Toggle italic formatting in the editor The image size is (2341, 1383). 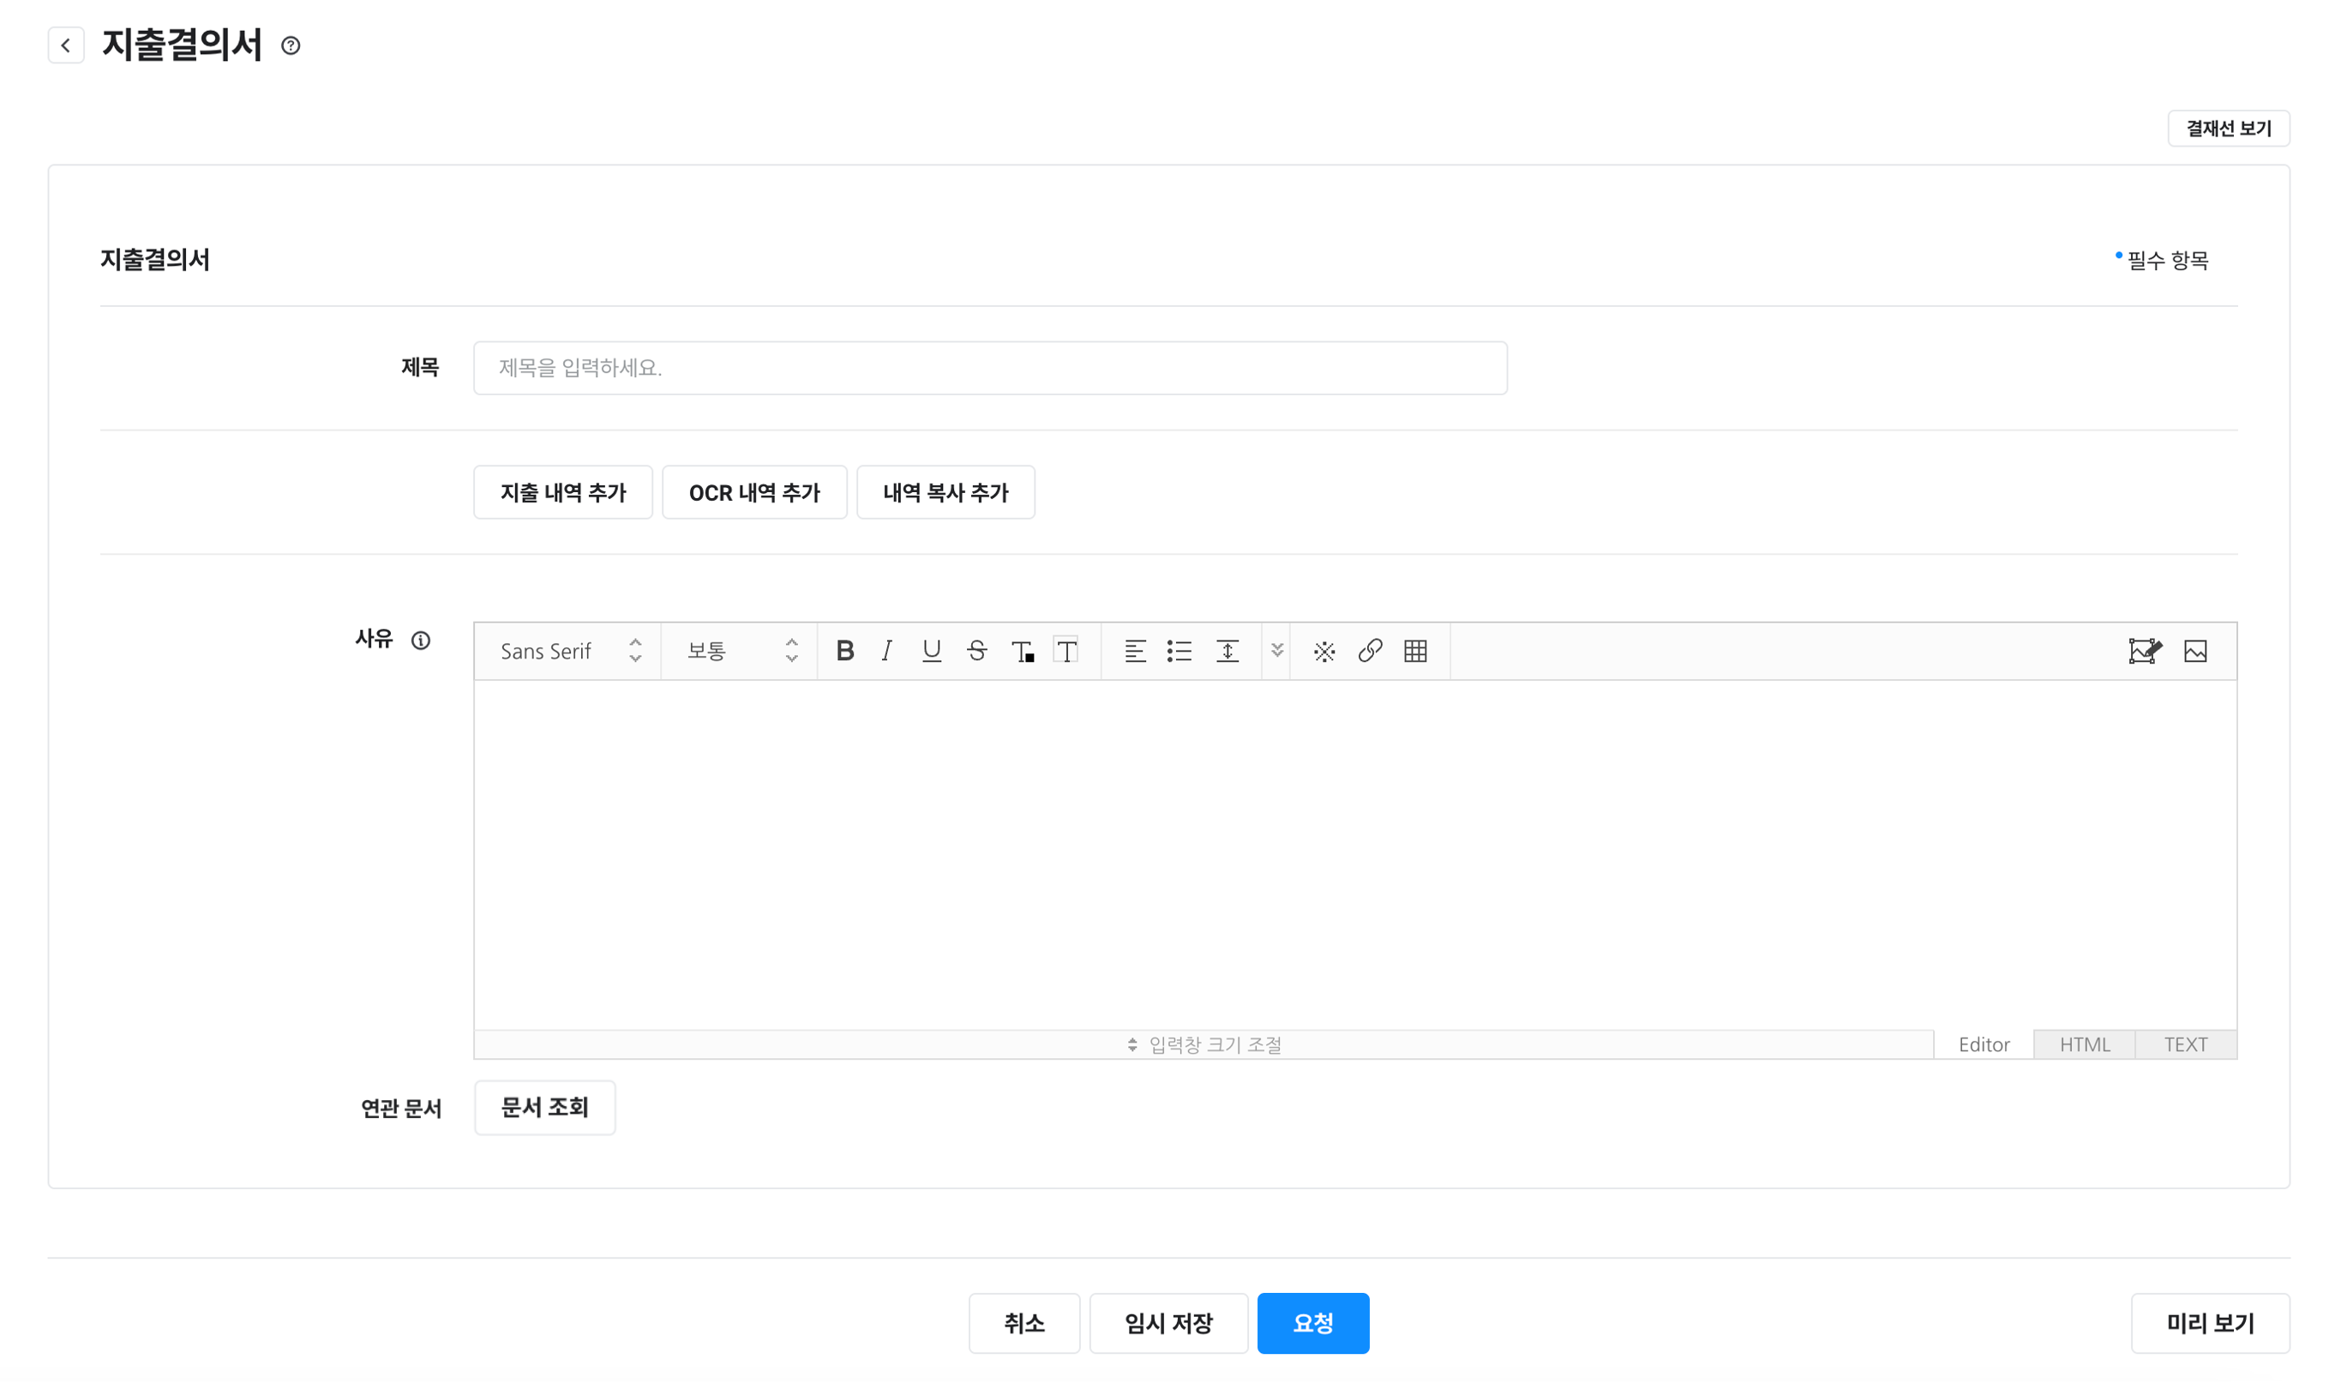[x=887, y=651]
